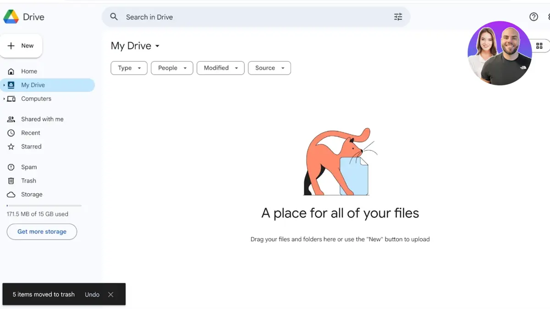Open the Help question mark icon
This screenshot has height=309, width=550.
[533, 17]
